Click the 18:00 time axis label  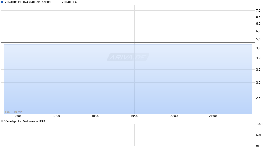click(95, 116)
